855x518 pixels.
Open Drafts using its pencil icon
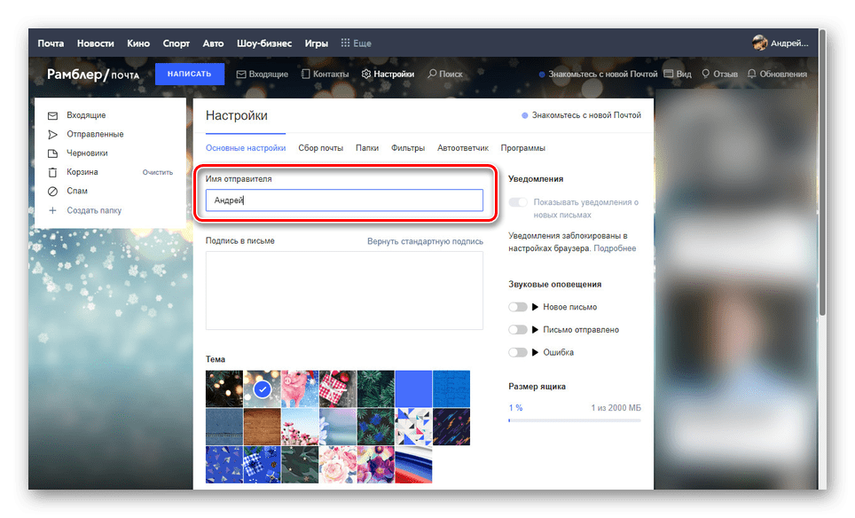(x=52, y=153)
